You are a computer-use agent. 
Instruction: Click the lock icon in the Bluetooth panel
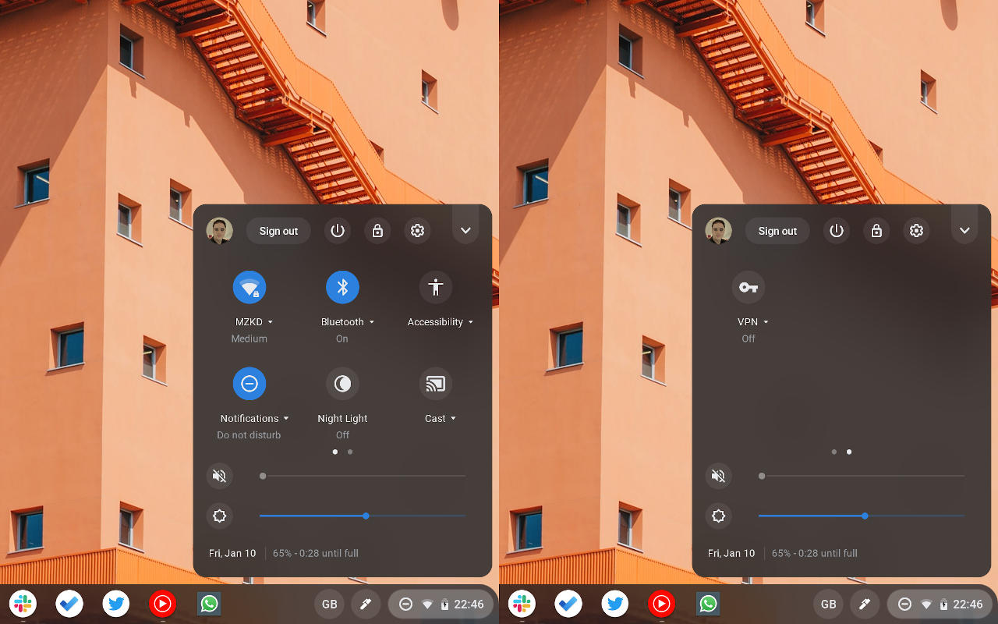(377, 231)
